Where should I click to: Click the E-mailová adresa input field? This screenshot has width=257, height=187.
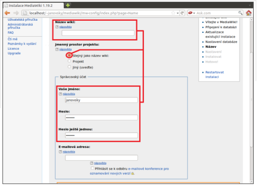point(102,158)
